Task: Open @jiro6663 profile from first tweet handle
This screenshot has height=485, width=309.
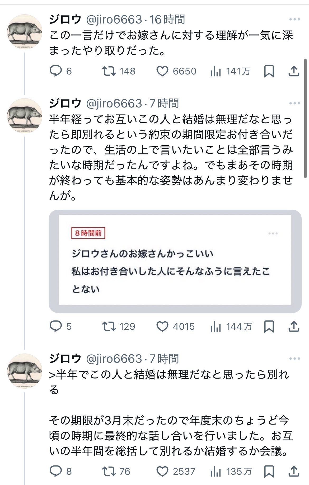Action: (x=114, y=20)
